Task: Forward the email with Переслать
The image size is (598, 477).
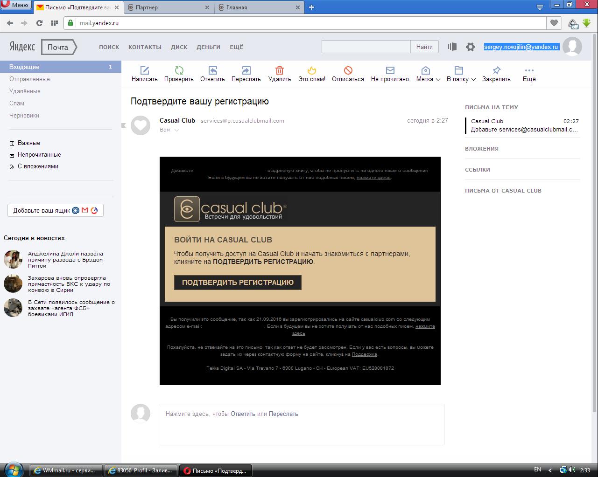Action: click(246, 74)
